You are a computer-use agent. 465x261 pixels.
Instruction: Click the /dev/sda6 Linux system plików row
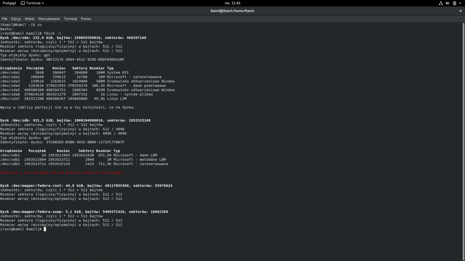(77, 94)
